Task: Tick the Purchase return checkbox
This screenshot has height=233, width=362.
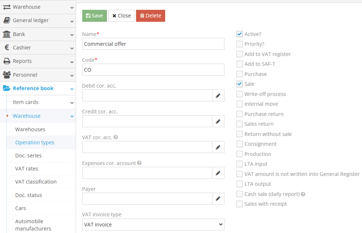Action: click(239, 114)
